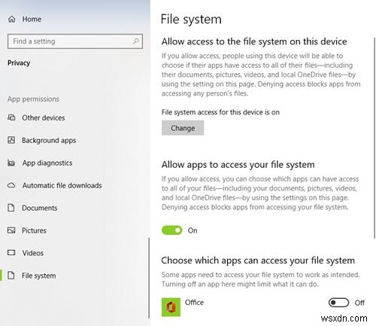The height and width of the screenshot is (326, 376).
Task: Click the Background apps icon
Action: click(11, 140)
